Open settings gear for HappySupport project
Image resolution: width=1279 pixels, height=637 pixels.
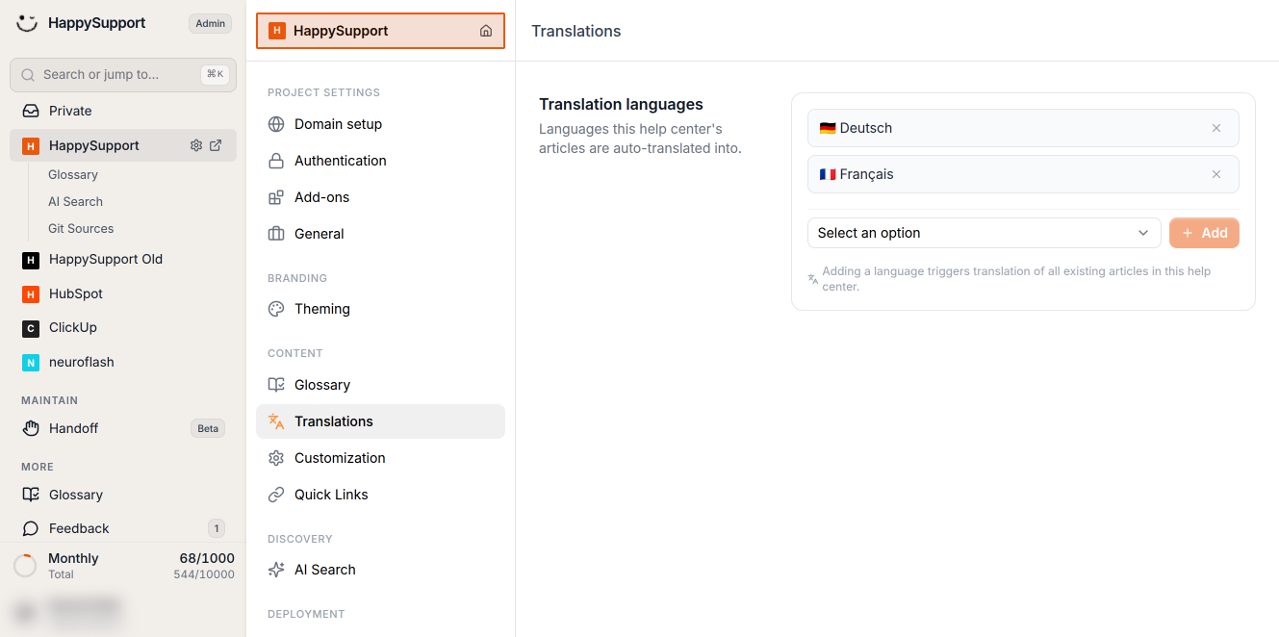196,145
